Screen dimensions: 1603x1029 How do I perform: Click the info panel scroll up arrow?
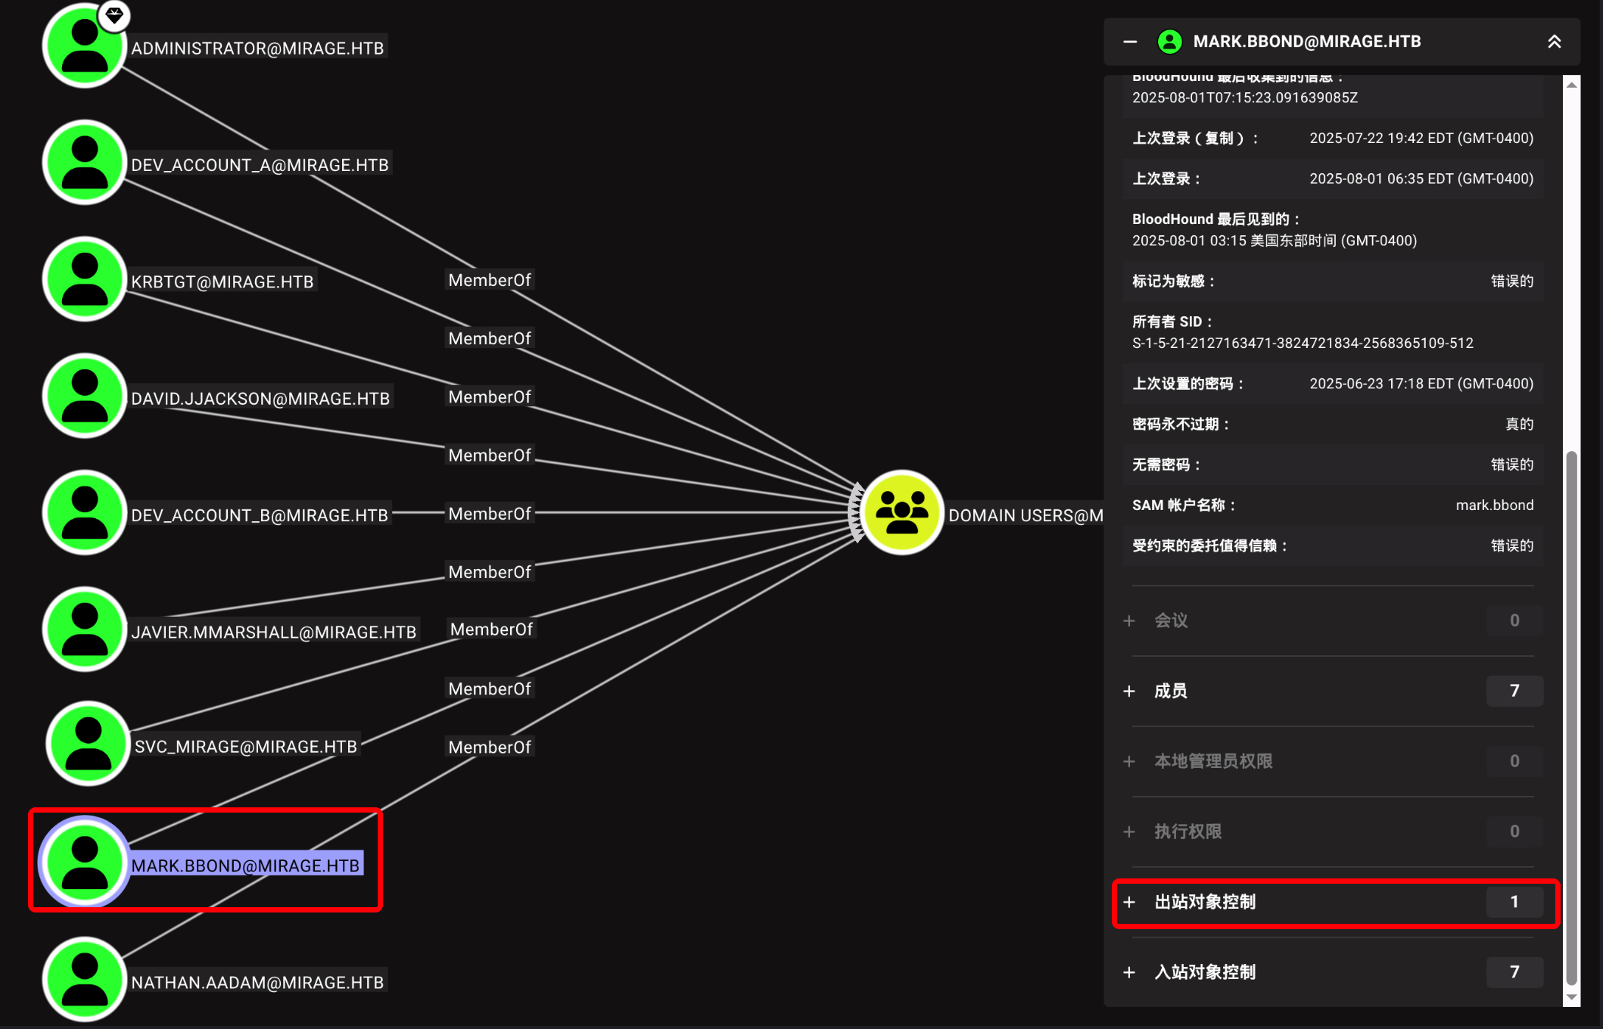[1571, 85]
